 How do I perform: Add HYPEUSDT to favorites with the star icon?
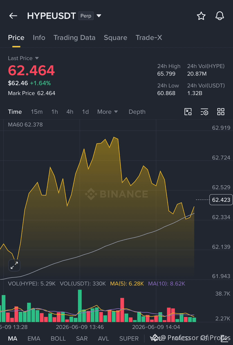201,16
